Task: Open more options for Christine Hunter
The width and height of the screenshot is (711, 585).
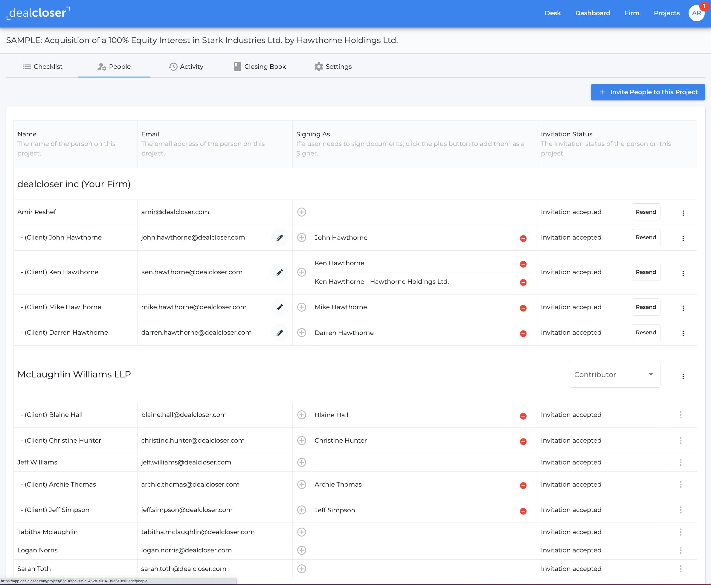Action: click(x=680, y=441)
